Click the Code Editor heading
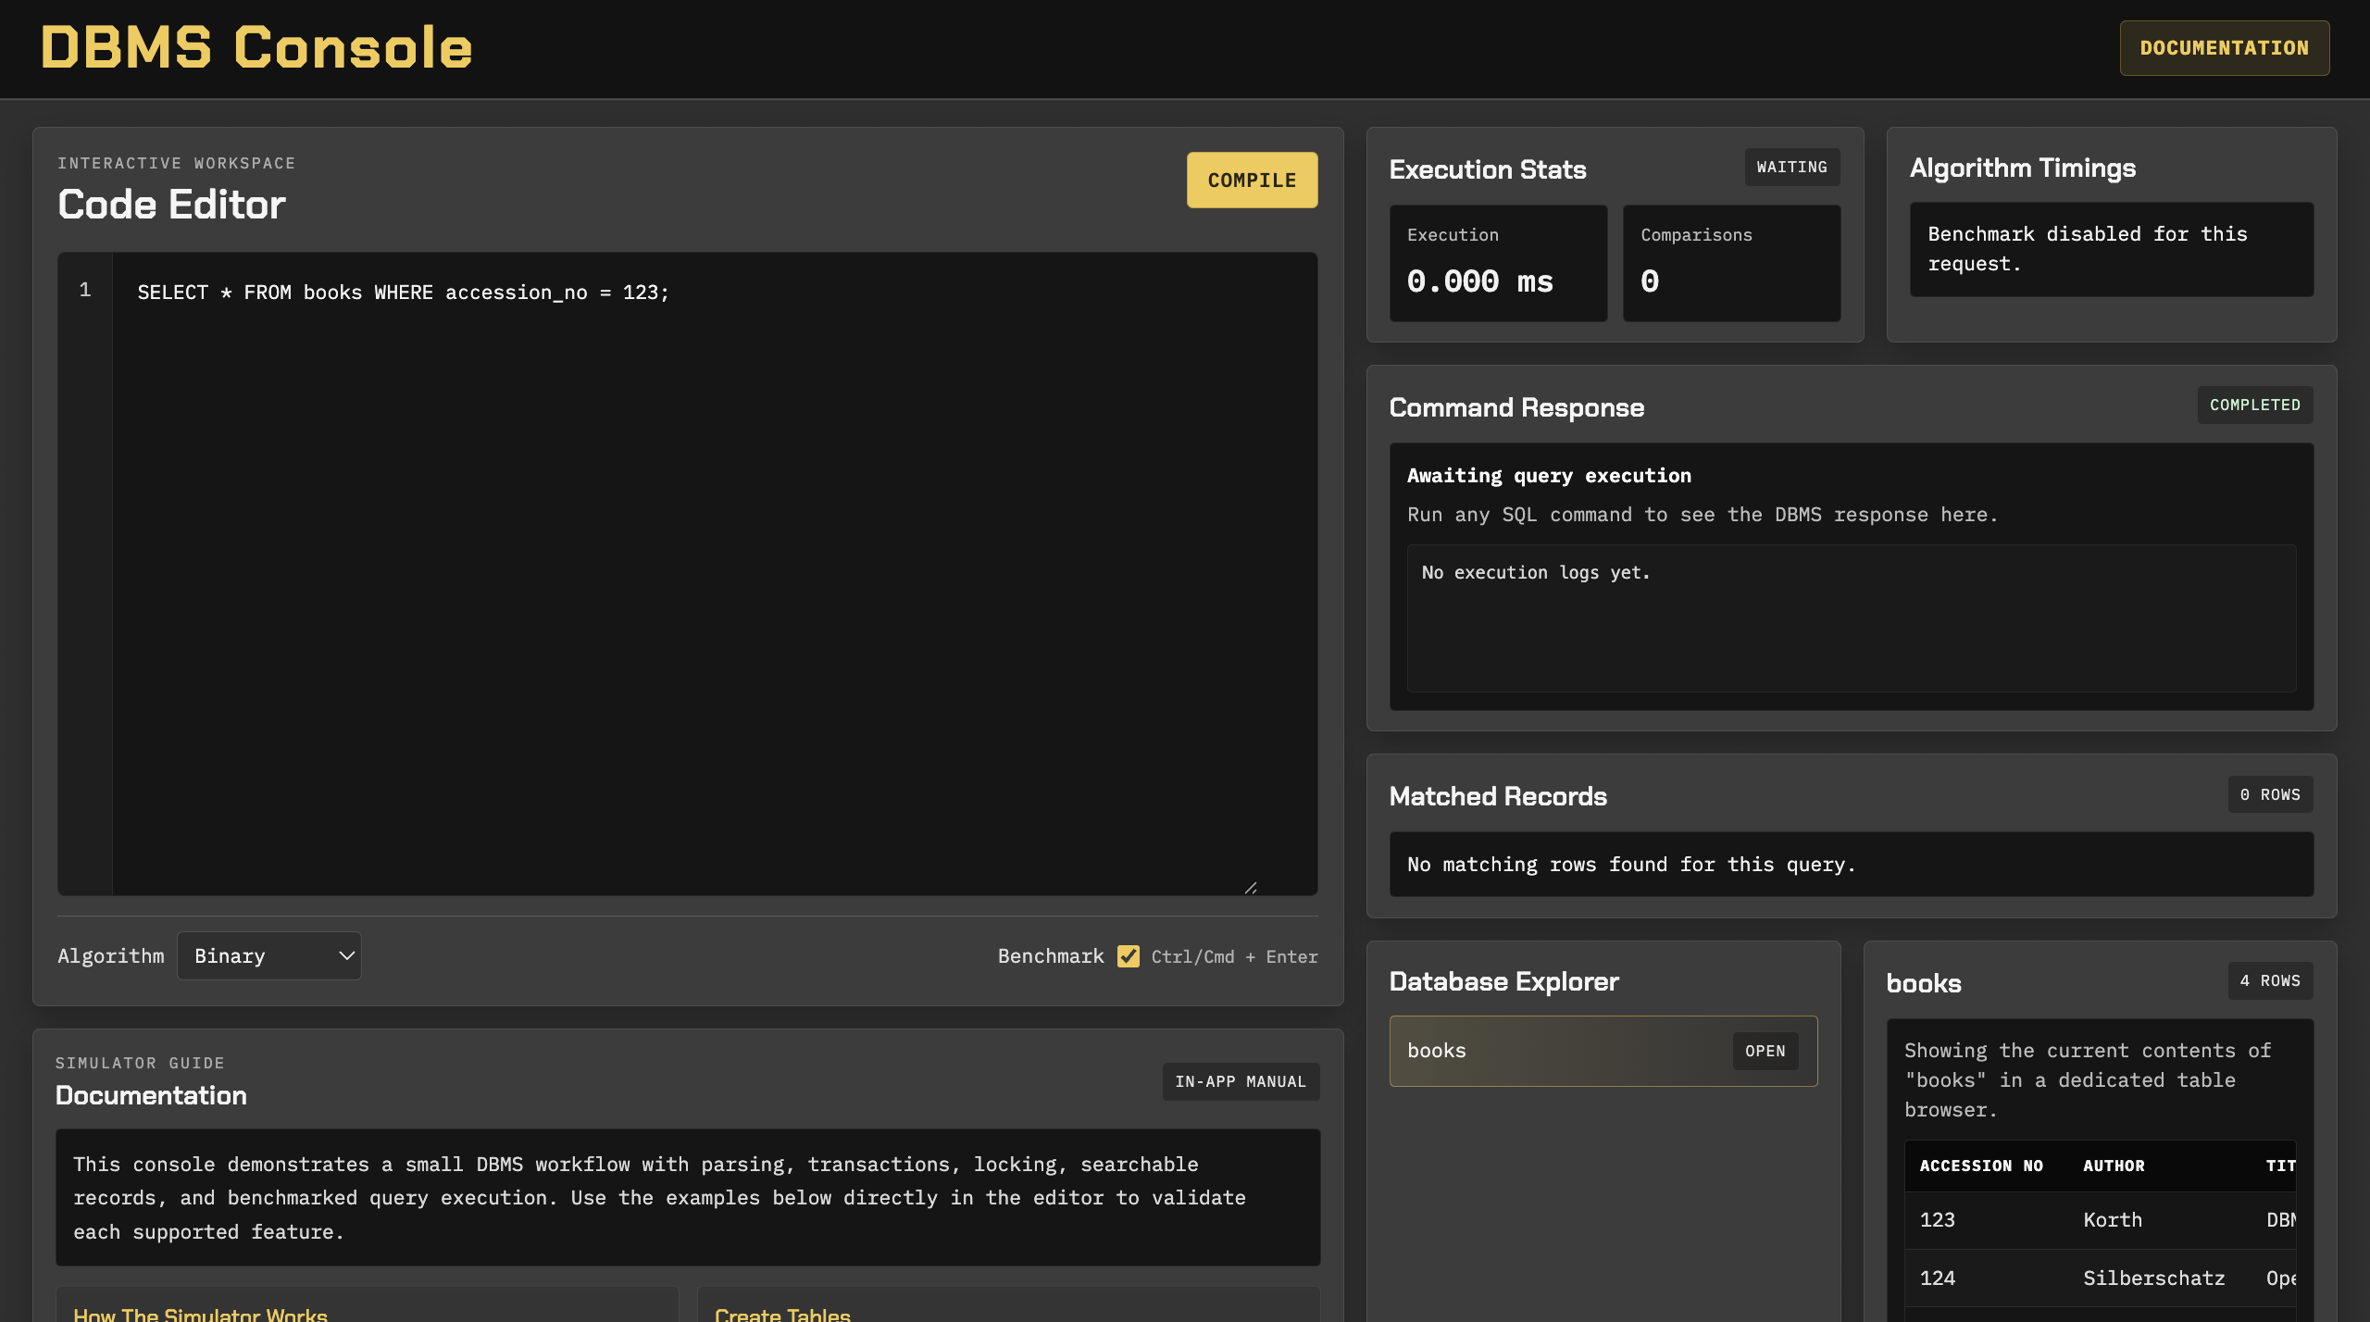The width and height of the screenshot is (2370, 1322). point(171,205)
